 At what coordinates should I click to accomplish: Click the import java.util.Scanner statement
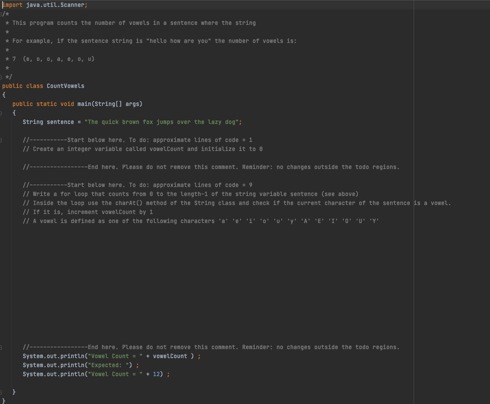tap(43, 5)
